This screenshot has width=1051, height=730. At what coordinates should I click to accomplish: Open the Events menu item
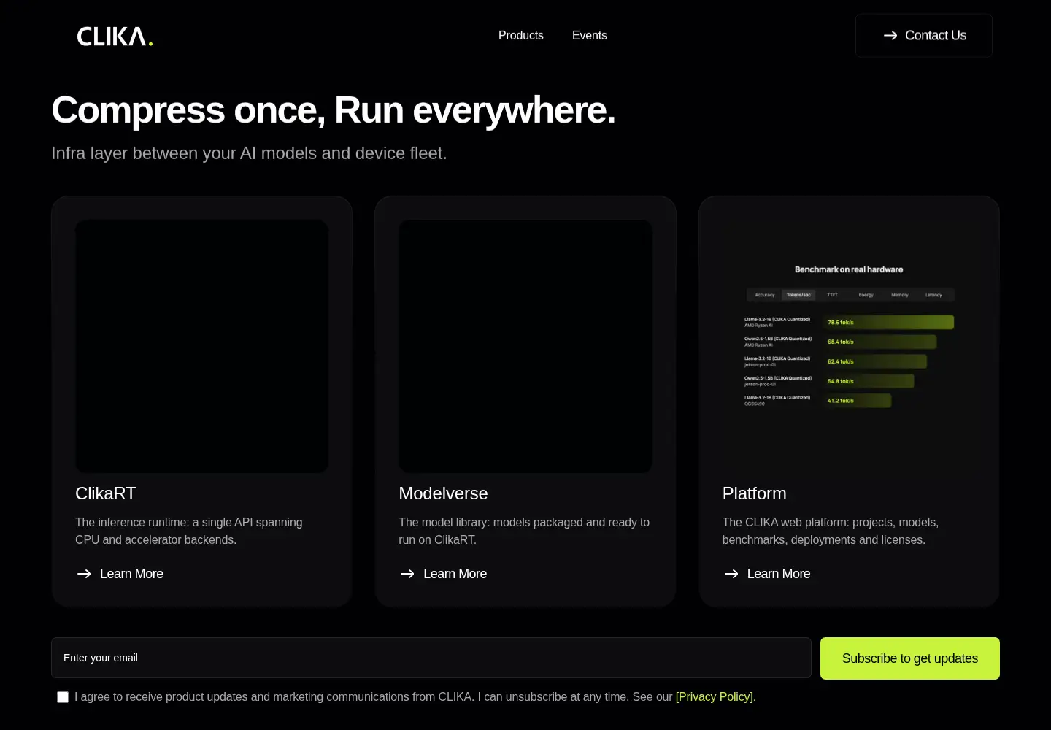point(590,35)
